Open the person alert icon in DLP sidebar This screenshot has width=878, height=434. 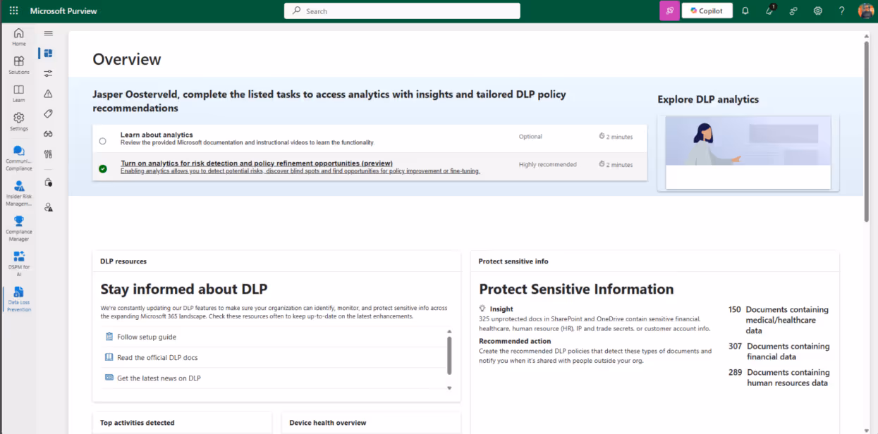[x=48, y=207]
